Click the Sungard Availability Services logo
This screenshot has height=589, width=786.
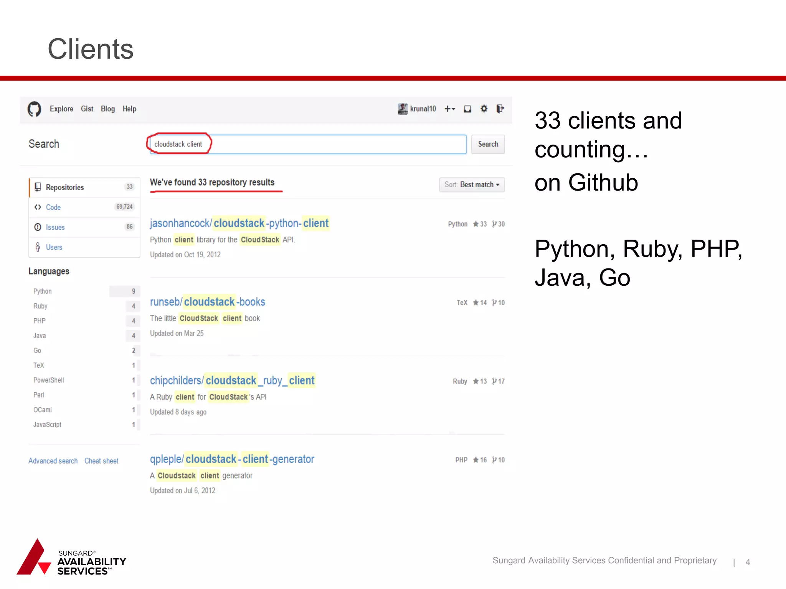pos(71,557)
